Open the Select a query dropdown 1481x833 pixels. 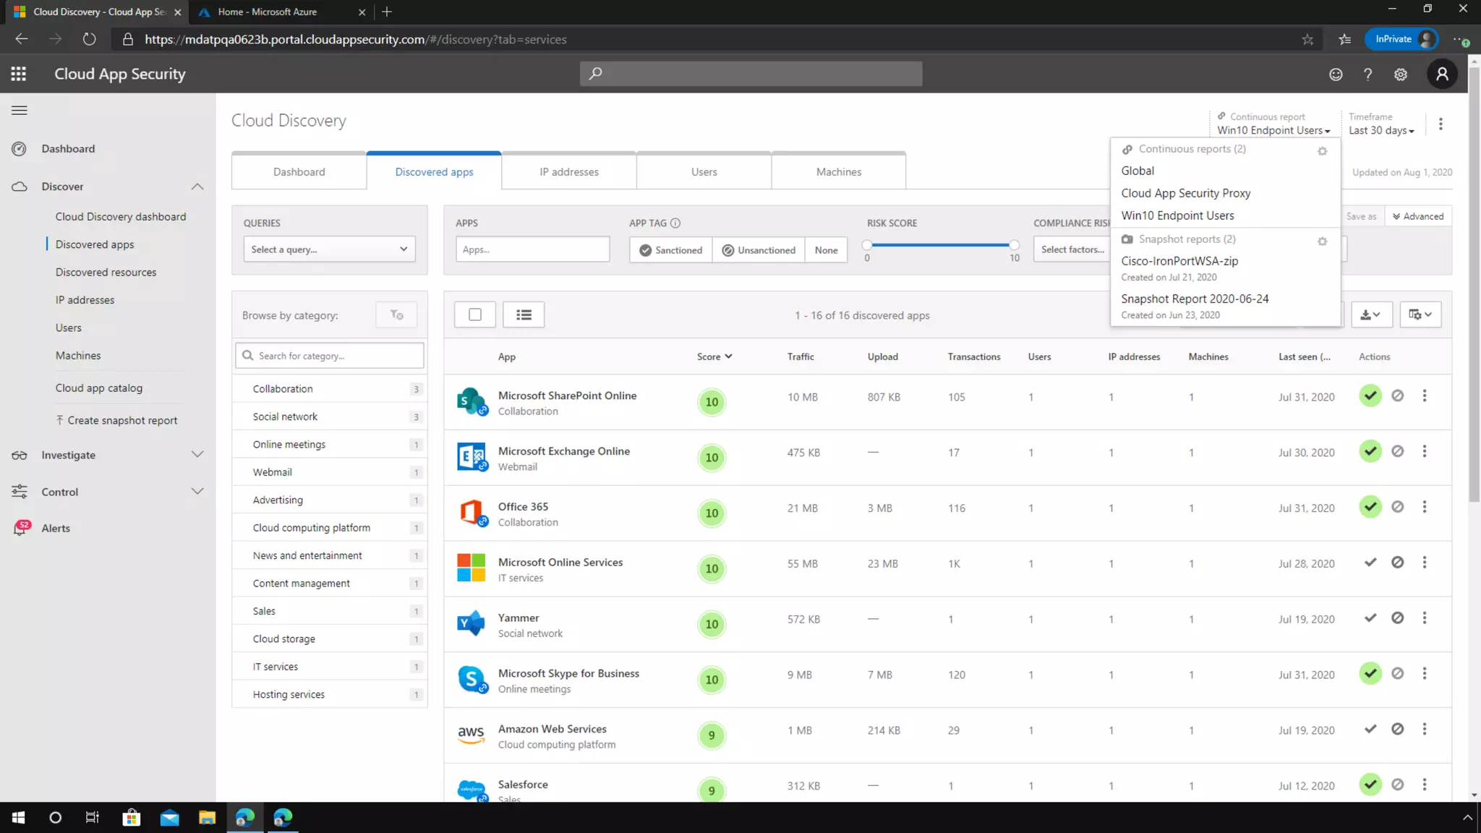click(x=329, y=249)
